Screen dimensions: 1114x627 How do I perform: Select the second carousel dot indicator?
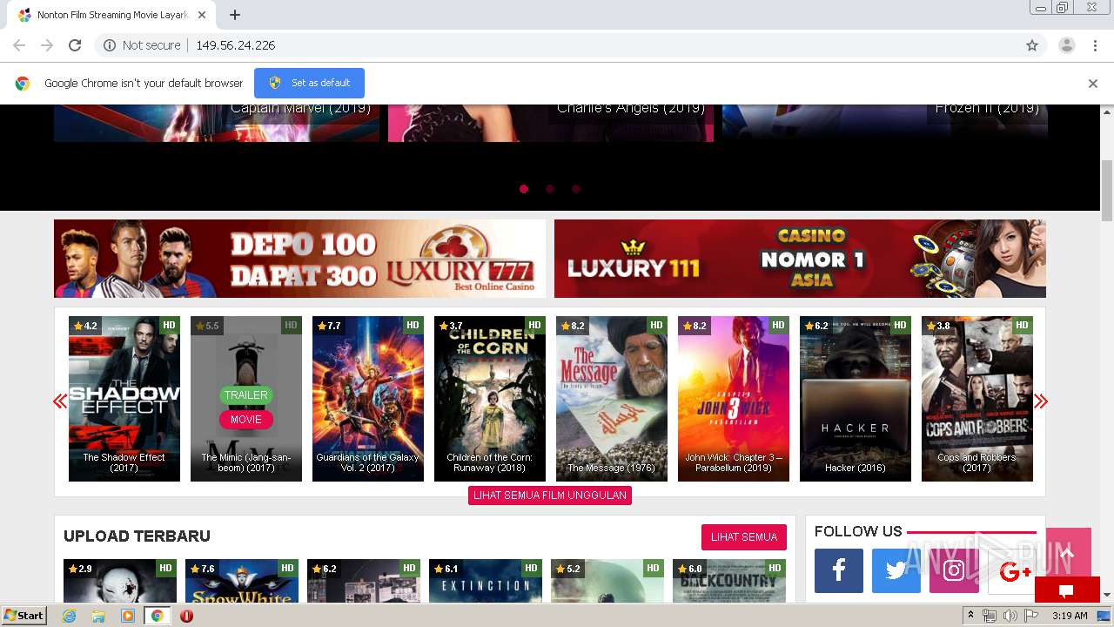pos(550,188)
